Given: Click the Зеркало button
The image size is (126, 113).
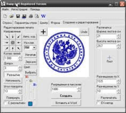Looking at the screenshot, I should tap(30, 62).
